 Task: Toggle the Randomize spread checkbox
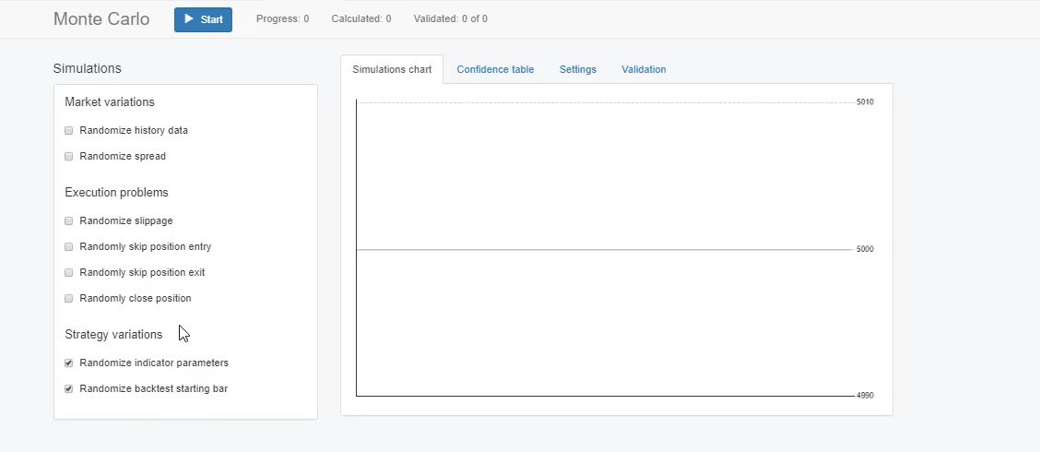(x=69, y=157)
